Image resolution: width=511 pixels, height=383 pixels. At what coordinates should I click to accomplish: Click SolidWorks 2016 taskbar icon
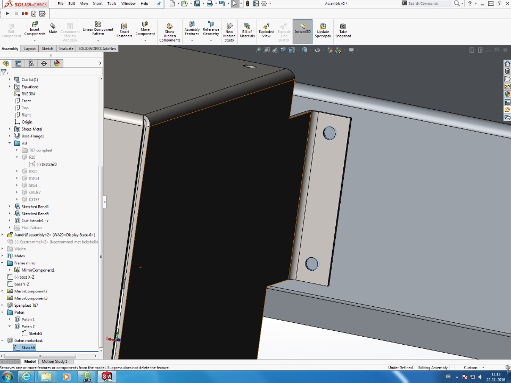(107, 377)
